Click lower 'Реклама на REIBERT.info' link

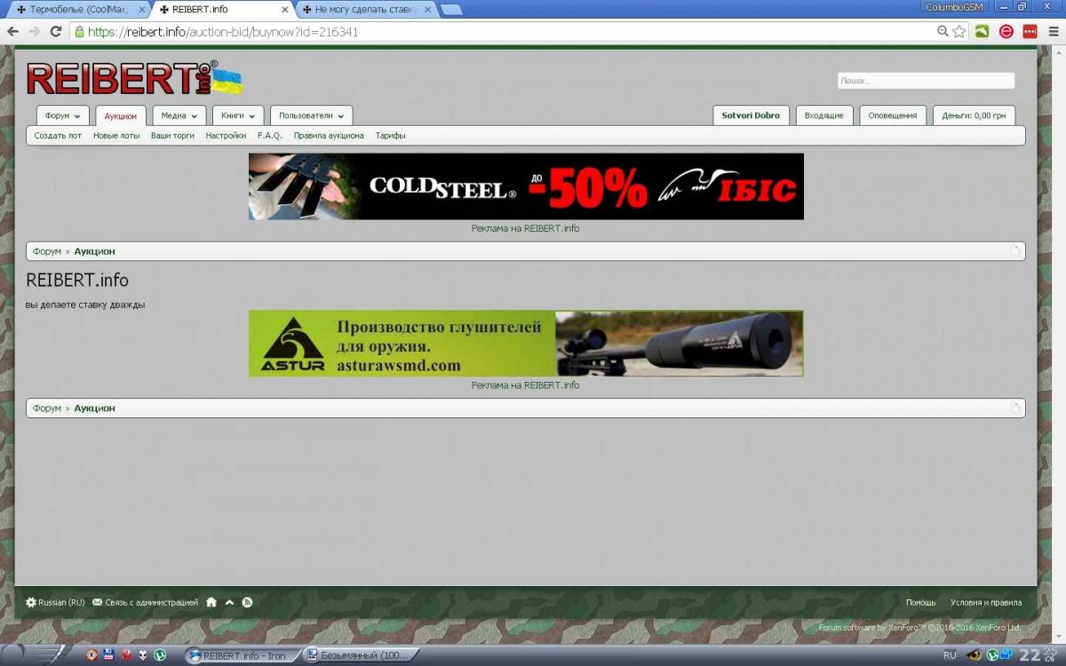[525, 385]
